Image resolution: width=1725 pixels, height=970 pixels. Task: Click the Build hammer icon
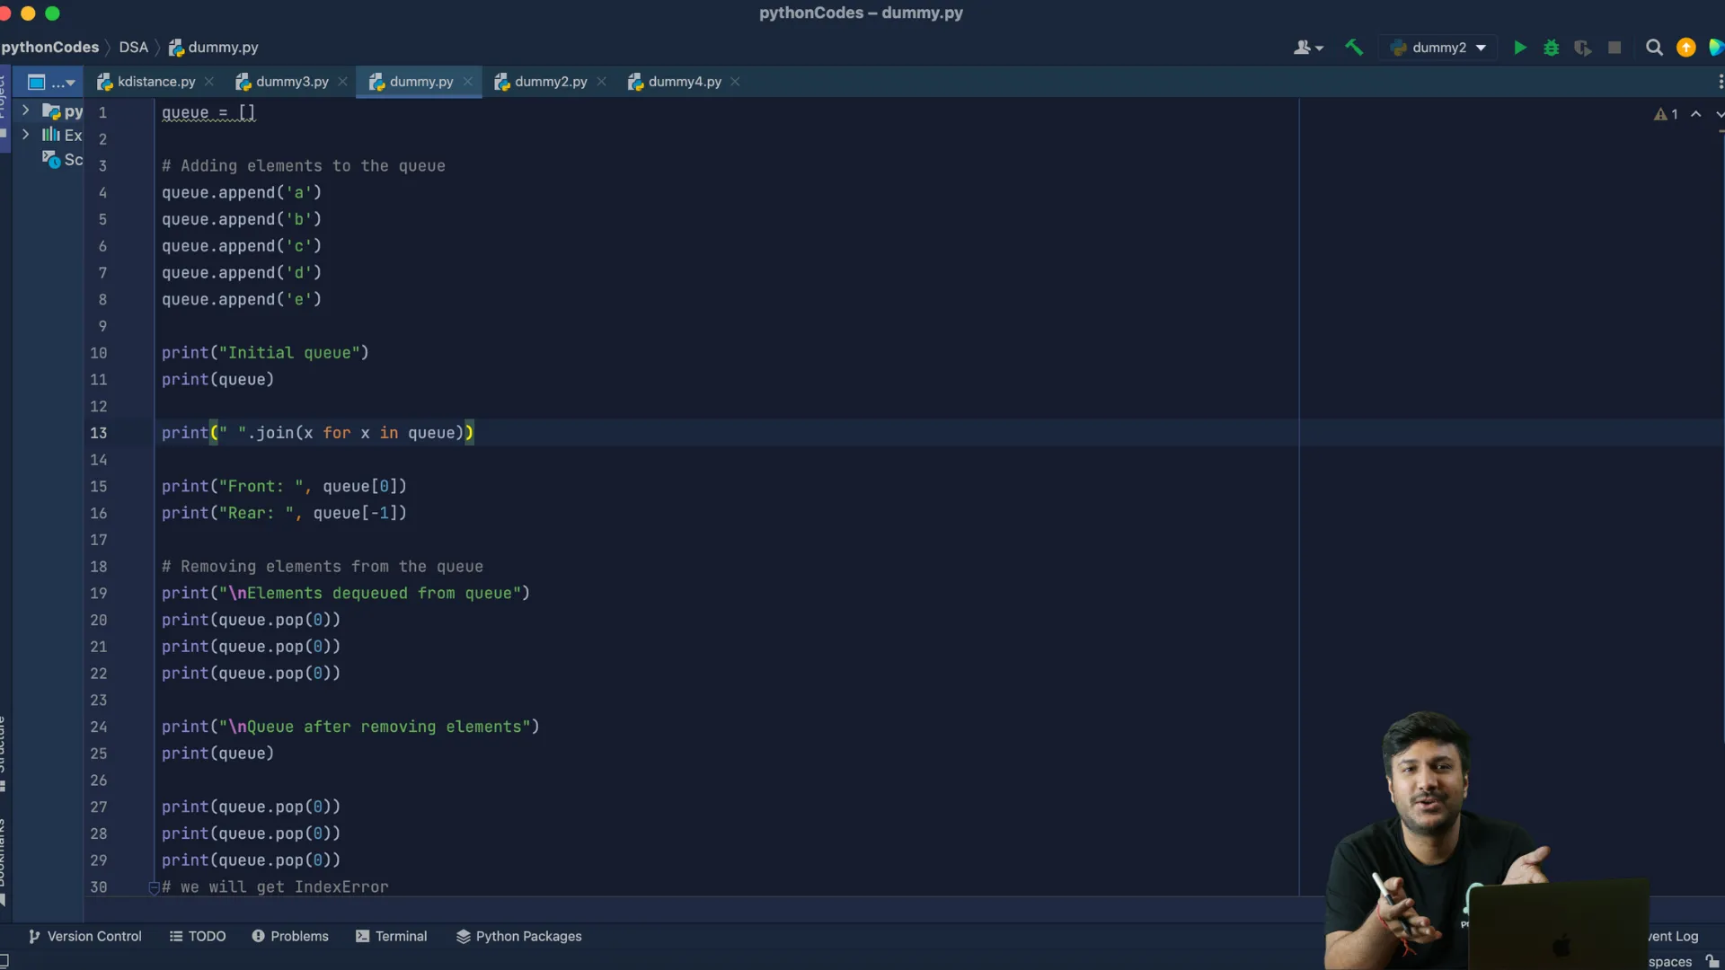(1353, 48)
